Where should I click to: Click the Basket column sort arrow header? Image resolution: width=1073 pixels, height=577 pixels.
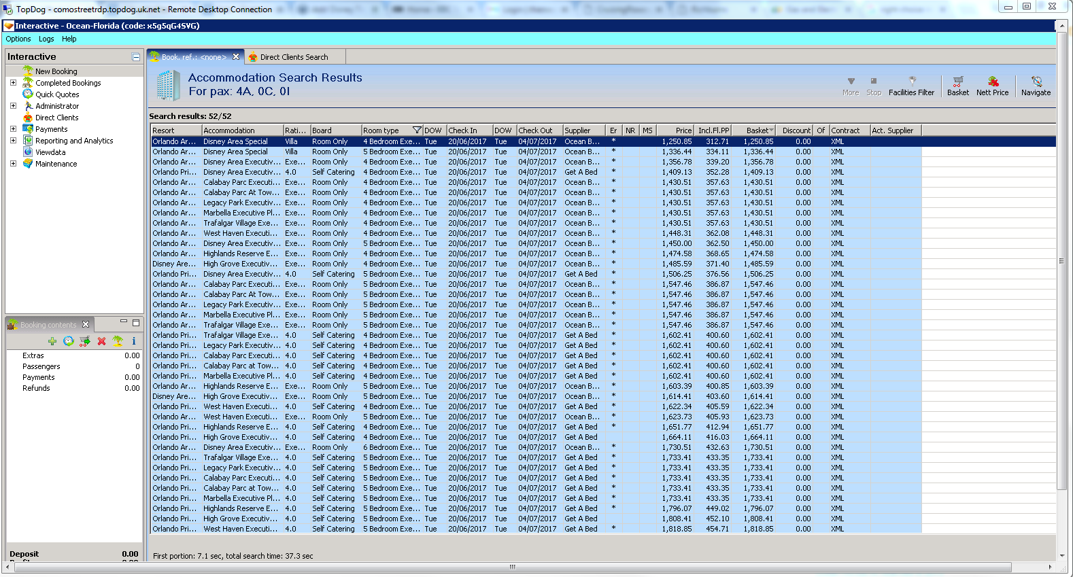click(x=755, y=130)
